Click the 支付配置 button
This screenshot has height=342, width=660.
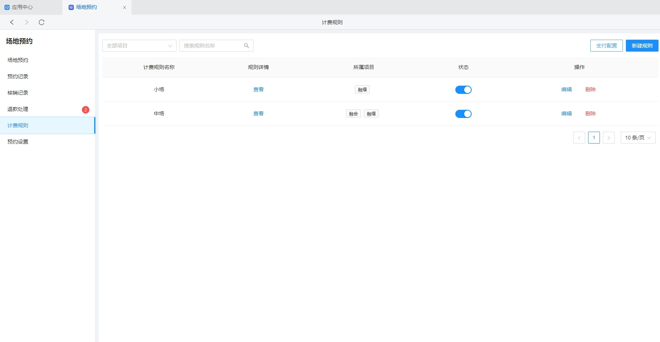607,46
